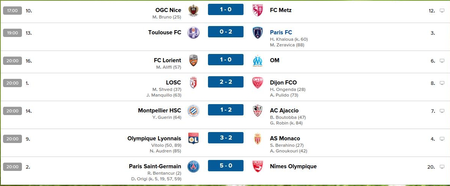Image resolution: width=450 pixels, height=186 pixels.
Task: Open the 5 - 0 PSG vs Nîmes score
Action: 226,166
